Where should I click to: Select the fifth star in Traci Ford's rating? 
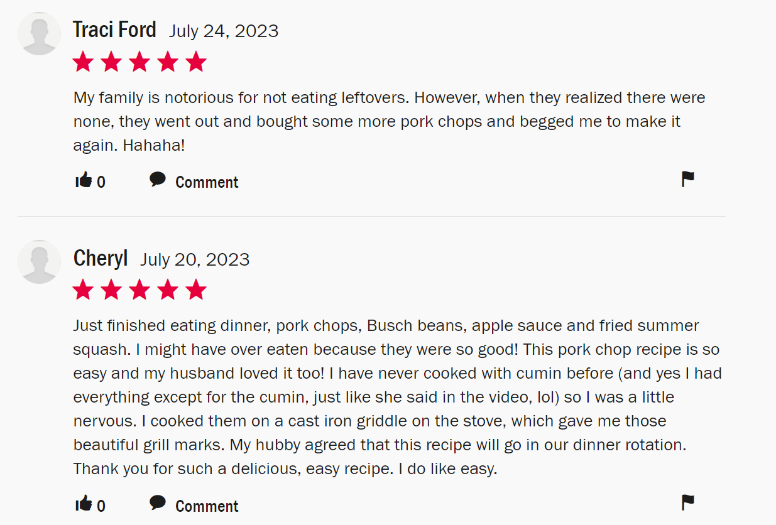(x=196, y=62)
